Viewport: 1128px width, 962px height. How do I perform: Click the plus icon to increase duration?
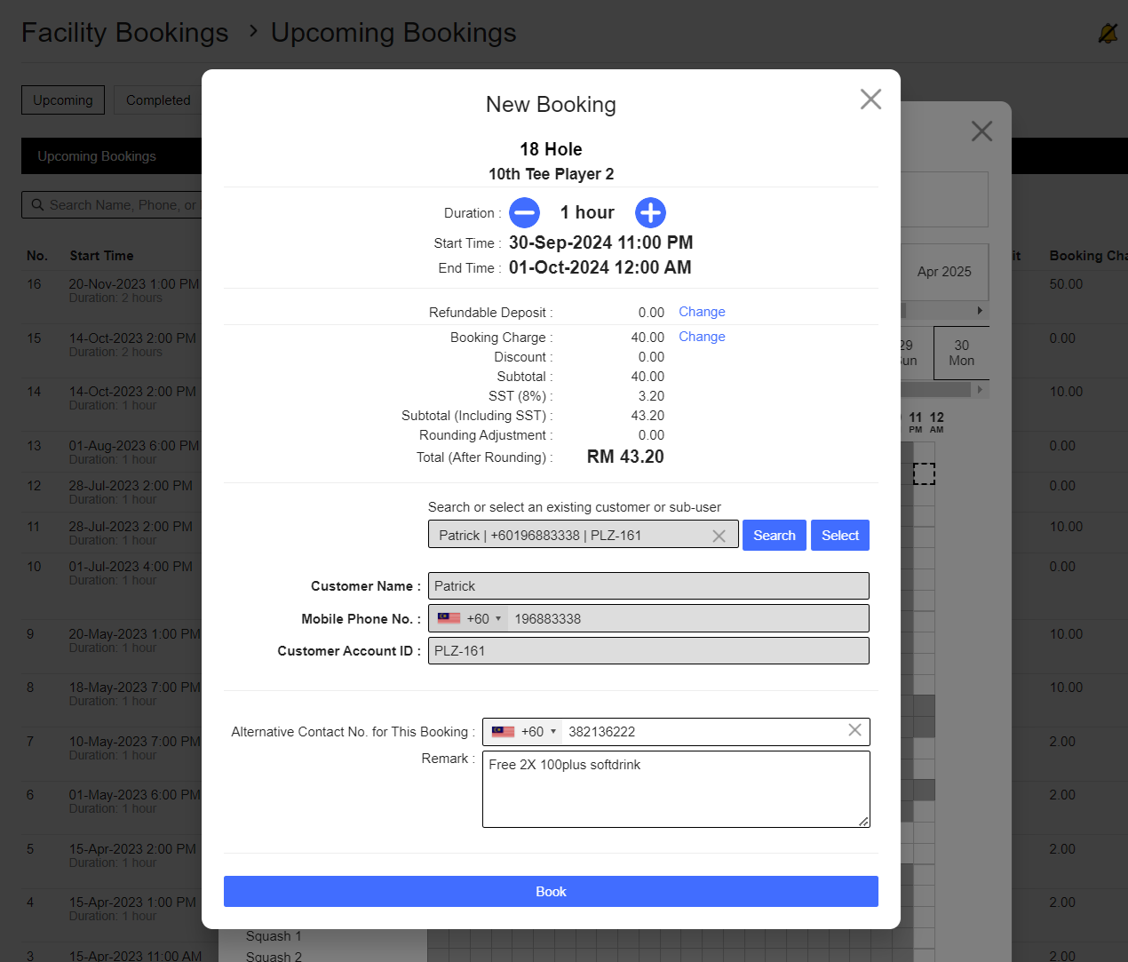point(650,212)
